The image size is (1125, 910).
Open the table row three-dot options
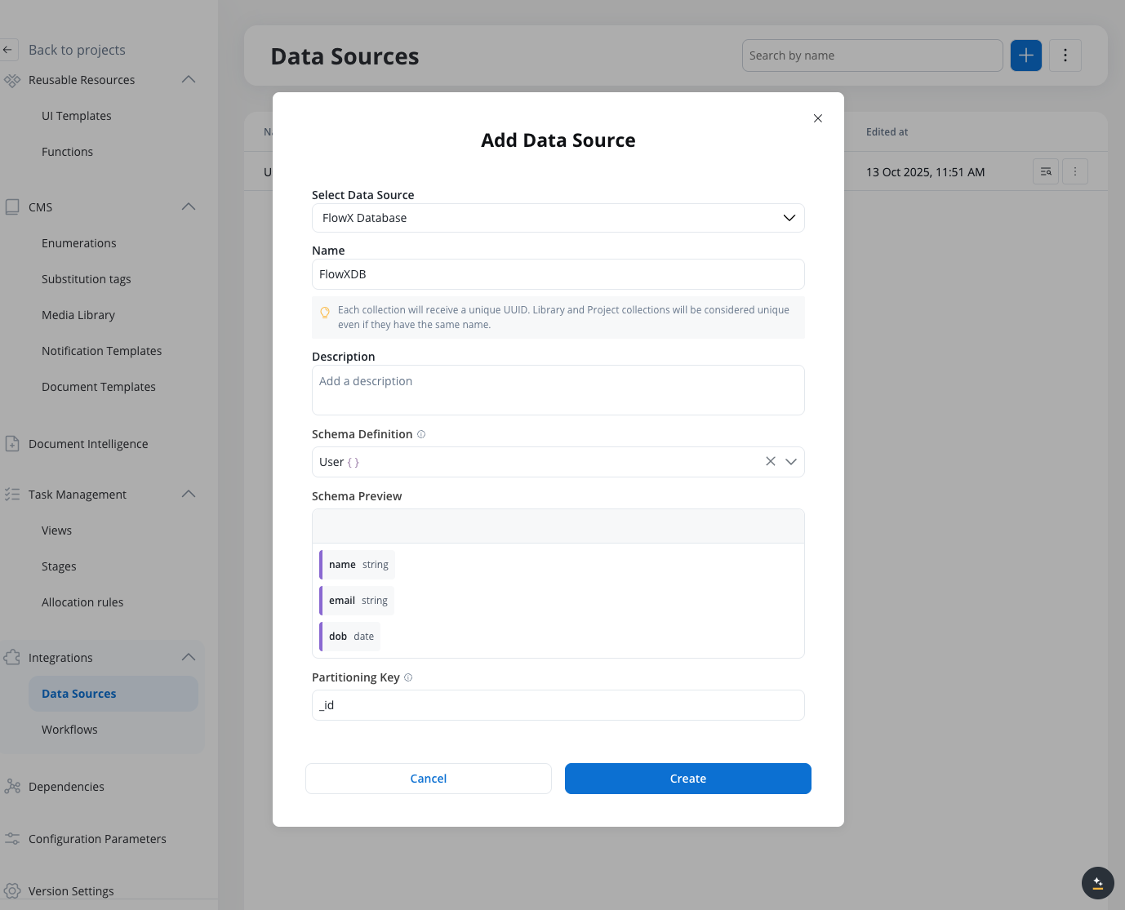[x=1074, y=171]
